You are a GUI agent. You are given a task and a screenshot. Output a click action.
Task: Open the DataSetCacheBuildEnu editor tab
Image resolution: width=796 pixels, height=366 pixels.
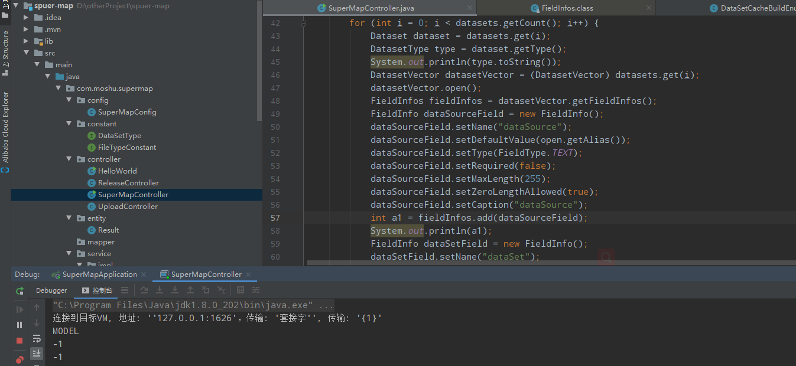point(753,8)
